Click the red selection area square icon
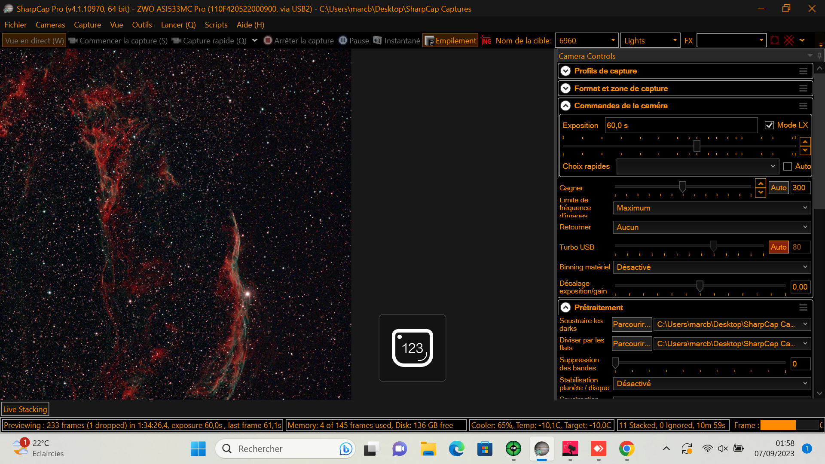This screenshot has height=464, width=825. [x=774, y=40]
